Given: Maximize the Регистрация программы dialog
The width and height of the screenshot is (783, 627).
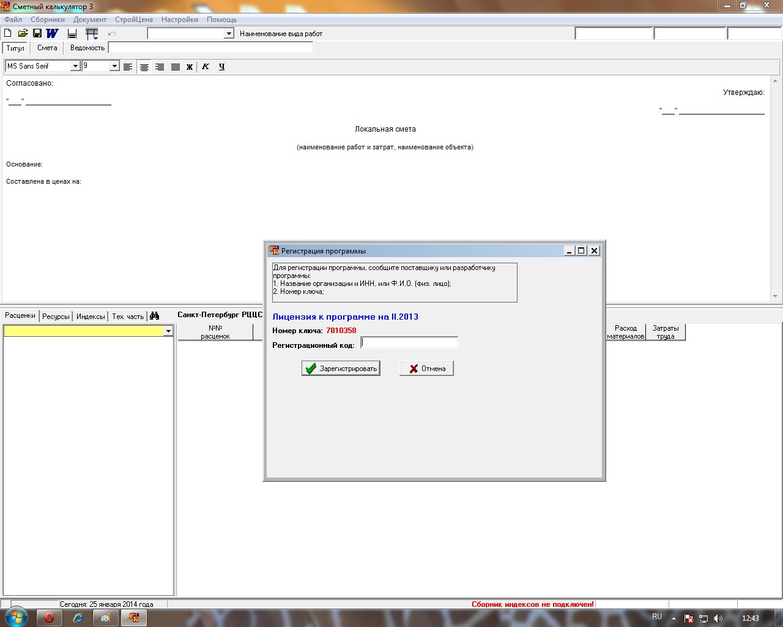Looking at the screenshot, I should (x=581, y=250).
